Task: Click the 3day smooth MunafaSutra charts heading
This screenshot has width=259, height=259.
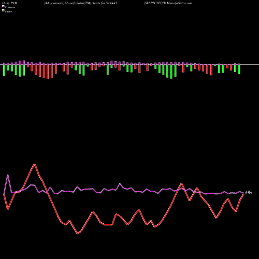Action: point(81,3)
